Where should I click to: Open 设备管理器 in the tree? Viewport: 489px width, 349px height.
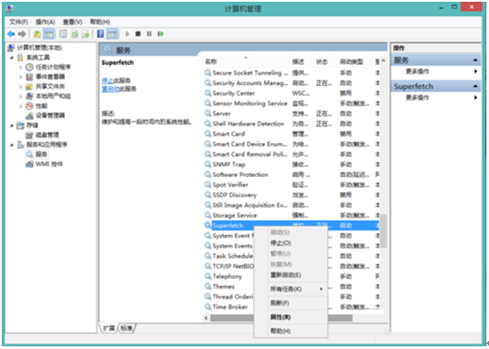point(50,116)
